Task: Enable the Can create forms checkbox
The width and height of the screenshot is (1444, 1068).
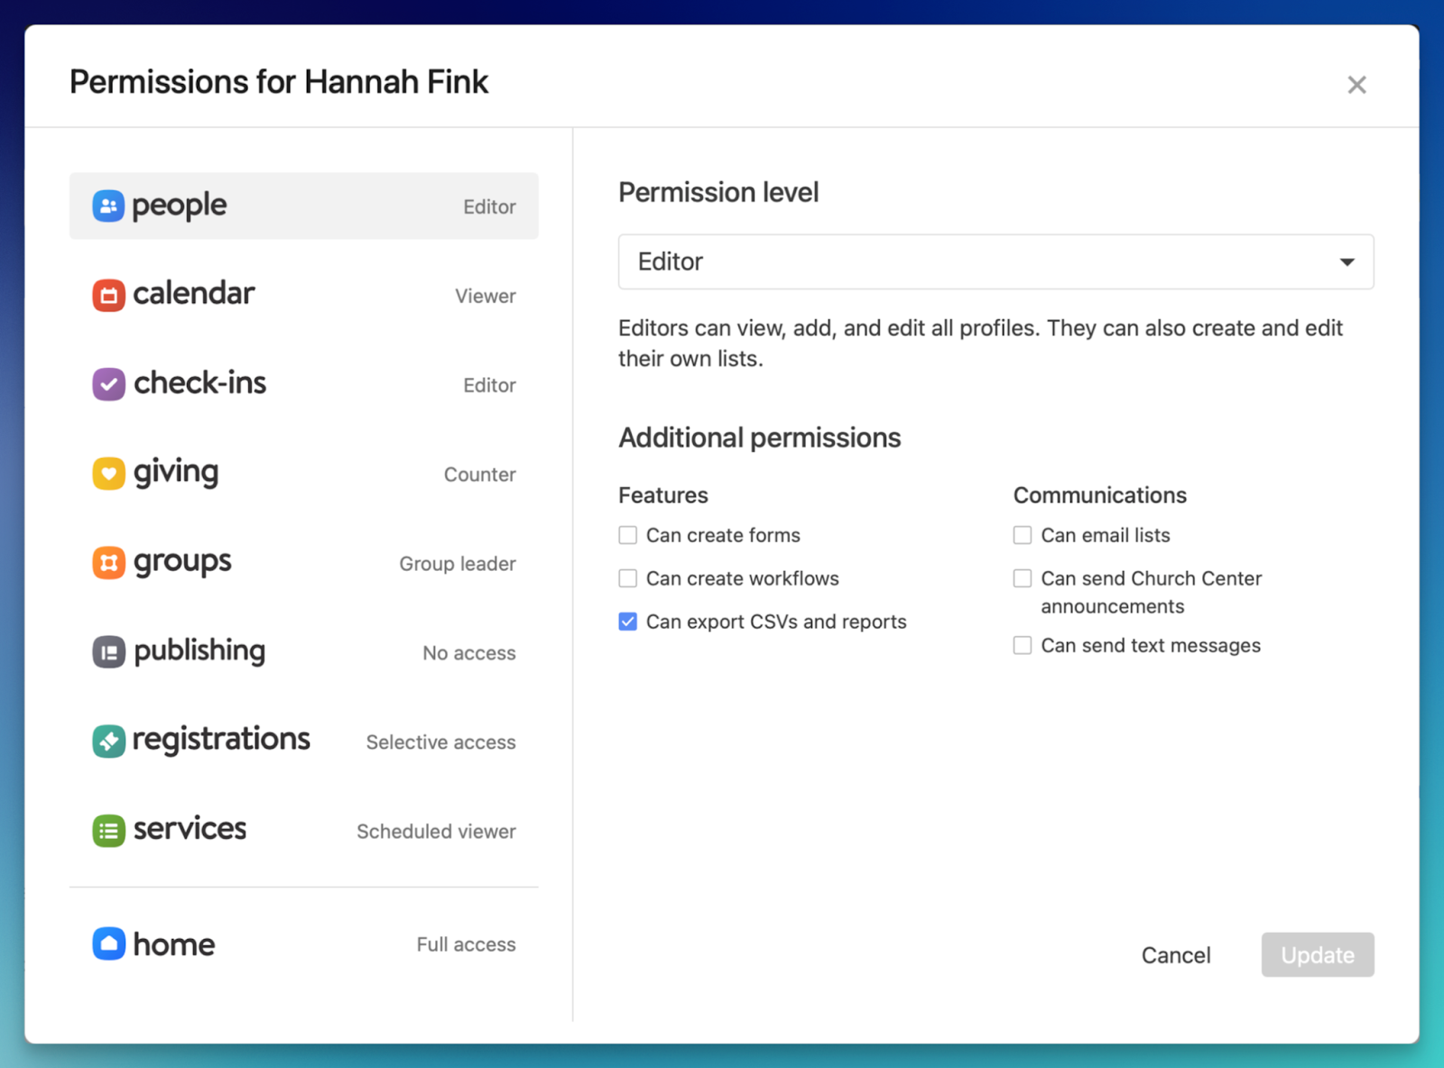Action: 628,535
